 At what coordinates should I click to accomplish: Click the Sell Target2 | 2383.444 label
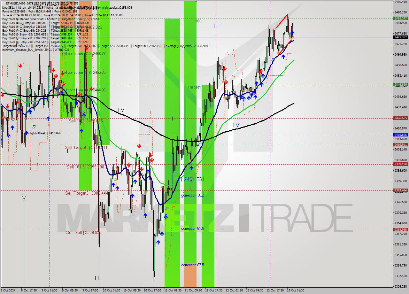86,193
